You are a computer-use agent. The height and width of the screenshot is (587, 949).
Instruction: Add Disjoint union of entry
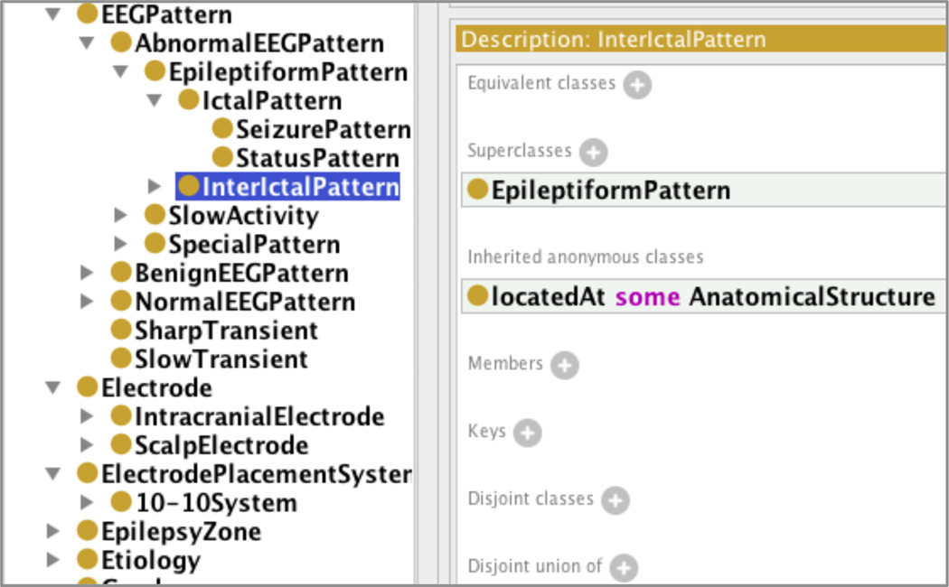point(623,568)
